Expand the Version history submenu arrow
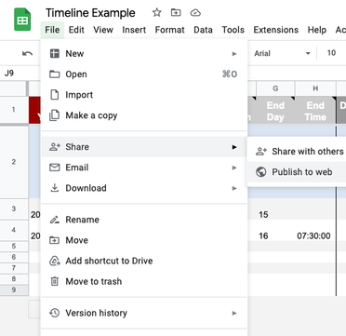This screenshot has width=346, height=336. 234,314
